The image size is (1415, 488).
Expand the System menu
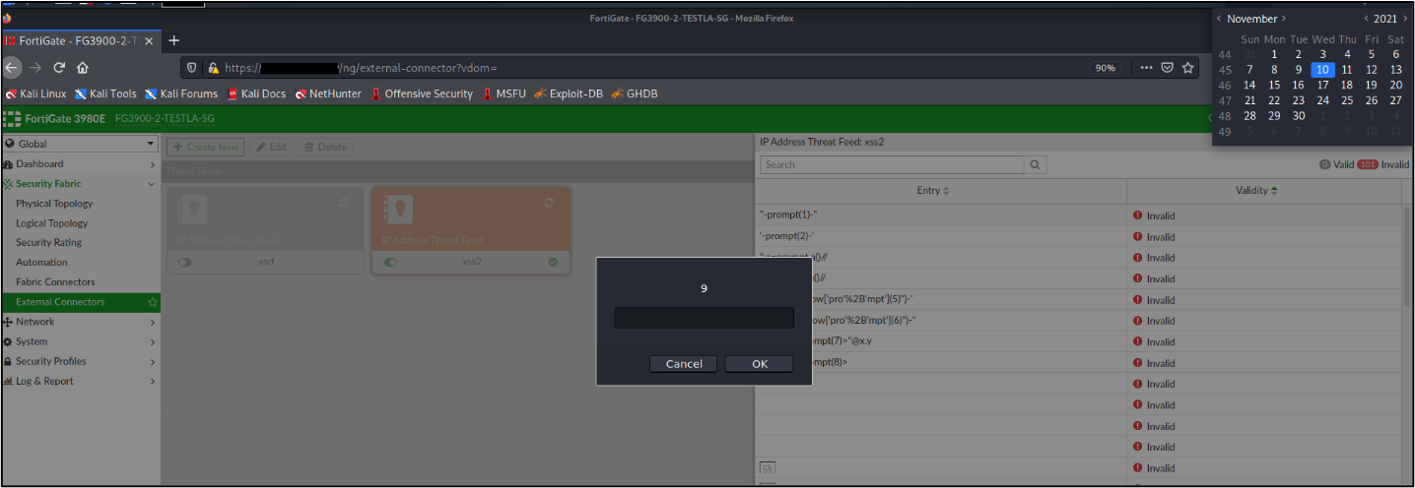(80, 341)
